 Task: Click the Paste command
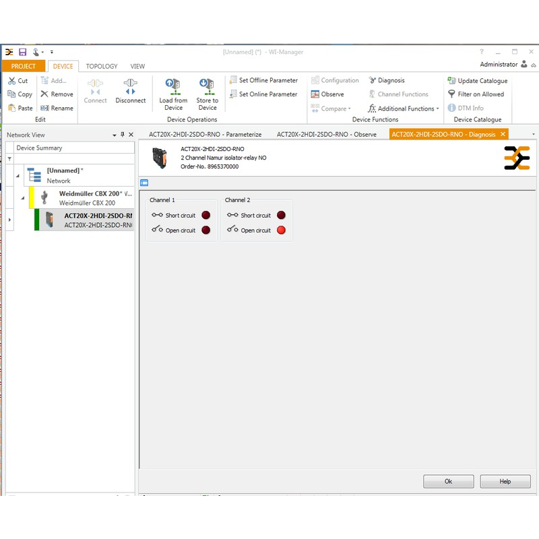click(20, 108)
